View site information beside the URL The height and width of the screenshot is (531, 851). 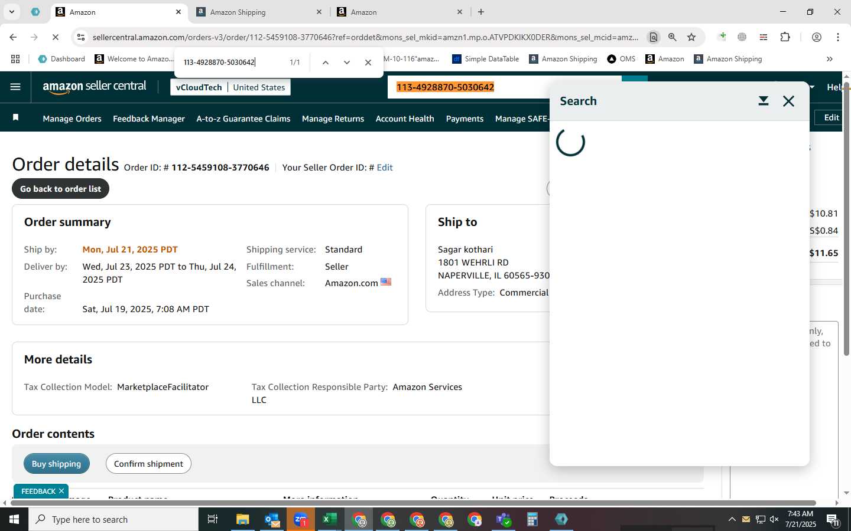coord(81,37)
